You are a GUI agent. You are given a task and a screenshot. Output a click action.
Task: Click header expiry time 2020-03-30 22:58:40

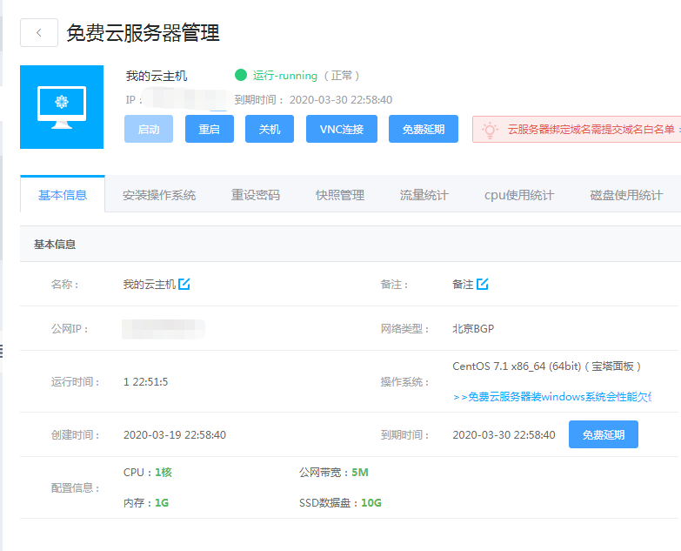pyautogui.click(x=341, y=100)
